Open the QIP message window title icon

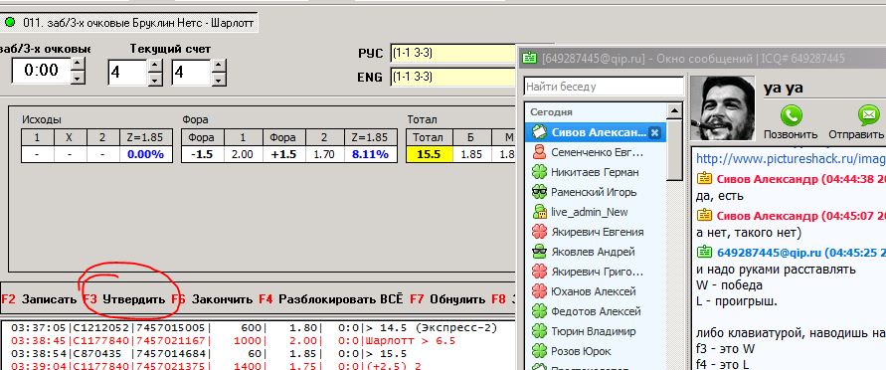[x=529, y=58]
